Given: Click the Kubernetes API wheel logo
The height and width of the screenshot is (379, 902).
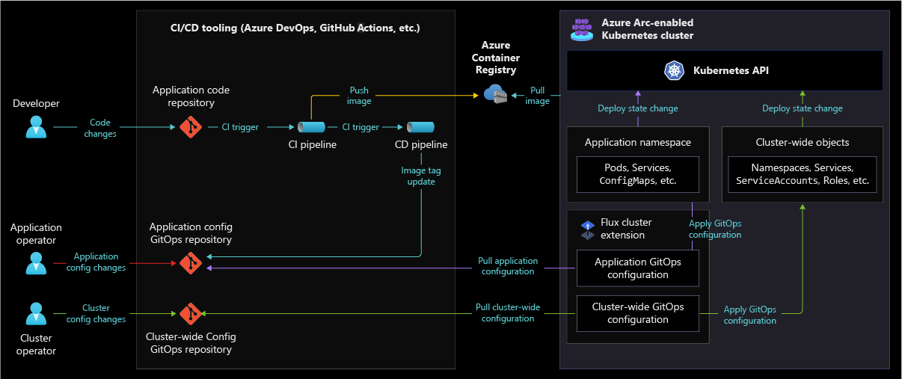Looking at the screenshot, I should click(x=675, y=71).
